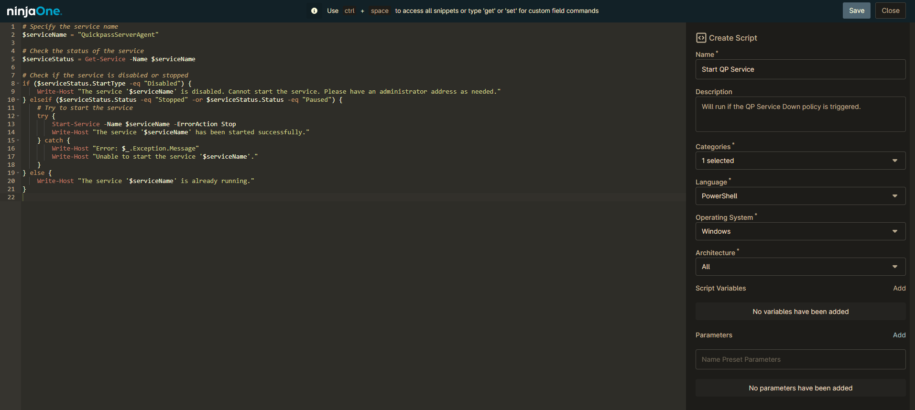Fold the elseif block at line 10
Screen dimensions: 915x410
tap(18, 100)
